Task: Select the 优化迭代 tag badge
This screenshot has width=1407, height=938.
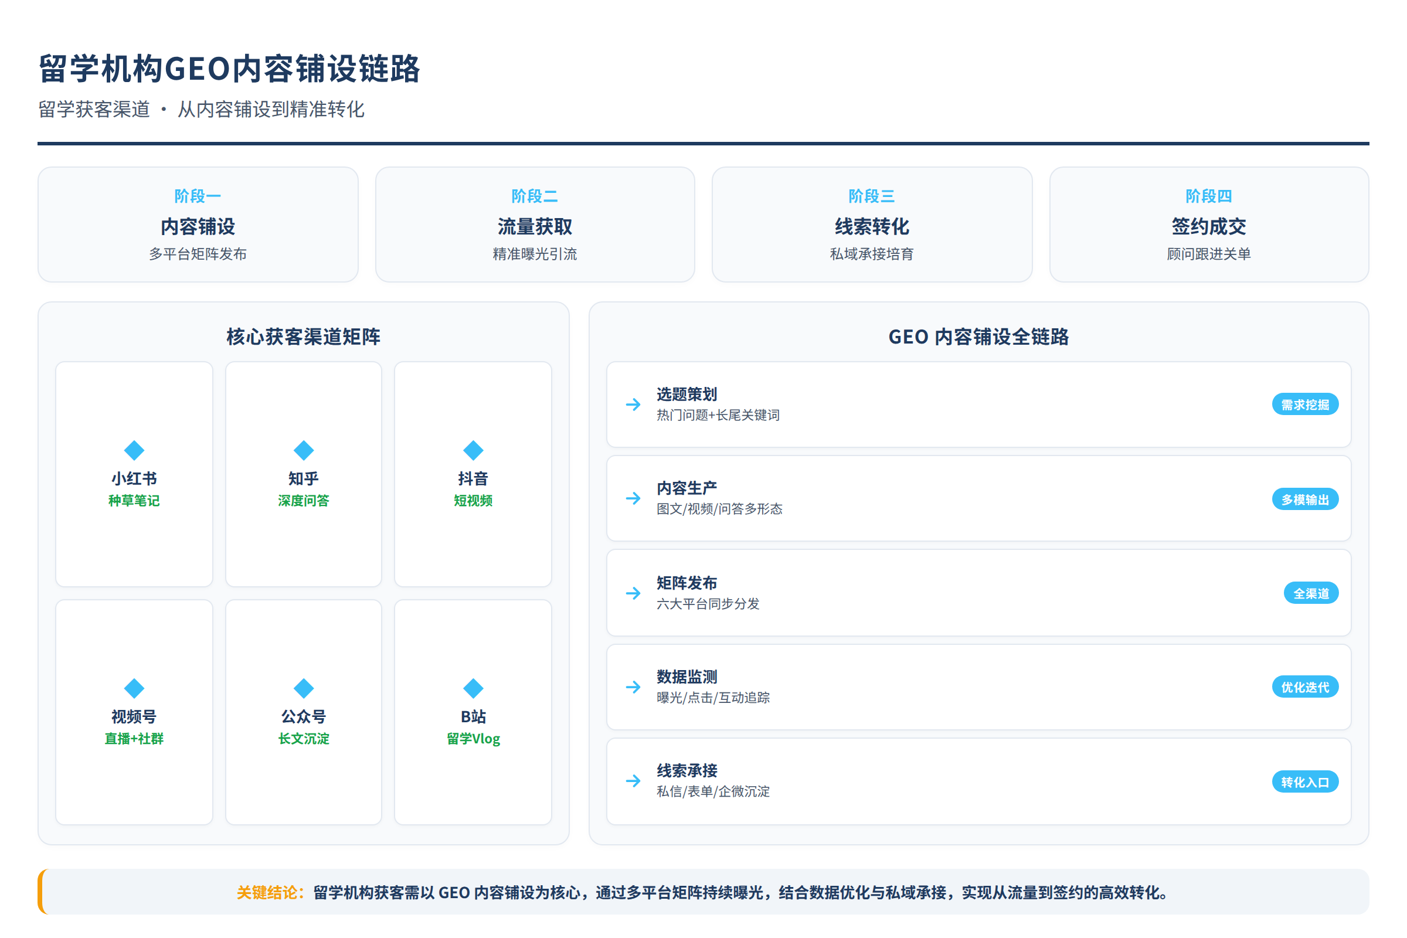Action: 1305,686
